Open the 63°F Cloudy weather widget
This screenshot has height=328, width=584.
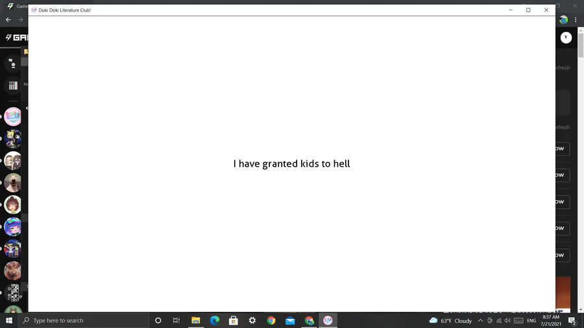tap(450, 320)
